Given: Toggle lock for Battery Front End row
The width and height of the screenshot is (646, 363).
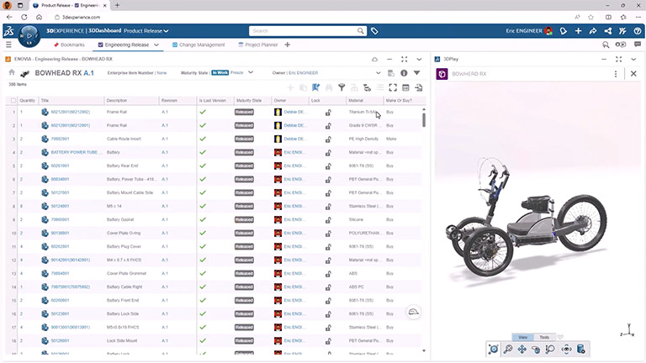Looking at the screenshot, I should point(328,301).
